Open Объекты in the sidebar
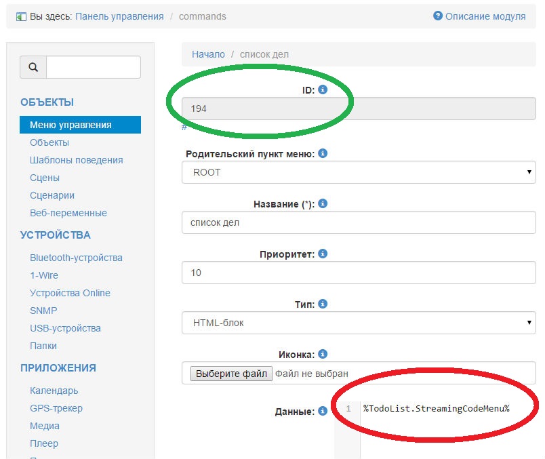 (49, 142)
